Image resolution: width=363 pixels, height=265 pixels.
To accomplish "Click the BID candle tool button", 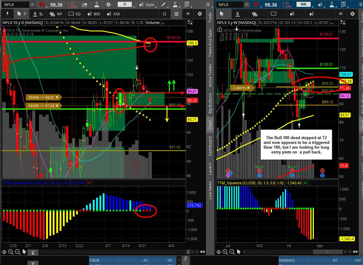I will click(x=94, y=14).
